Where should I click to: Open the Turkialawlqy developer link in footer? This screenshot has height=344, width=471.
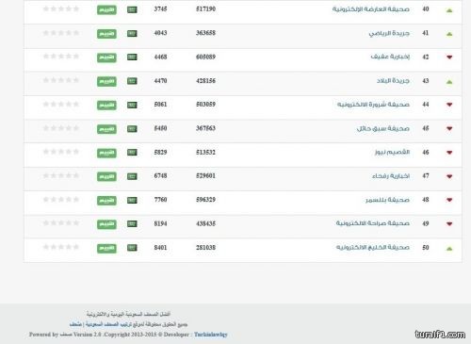click(x=211, y=335)
